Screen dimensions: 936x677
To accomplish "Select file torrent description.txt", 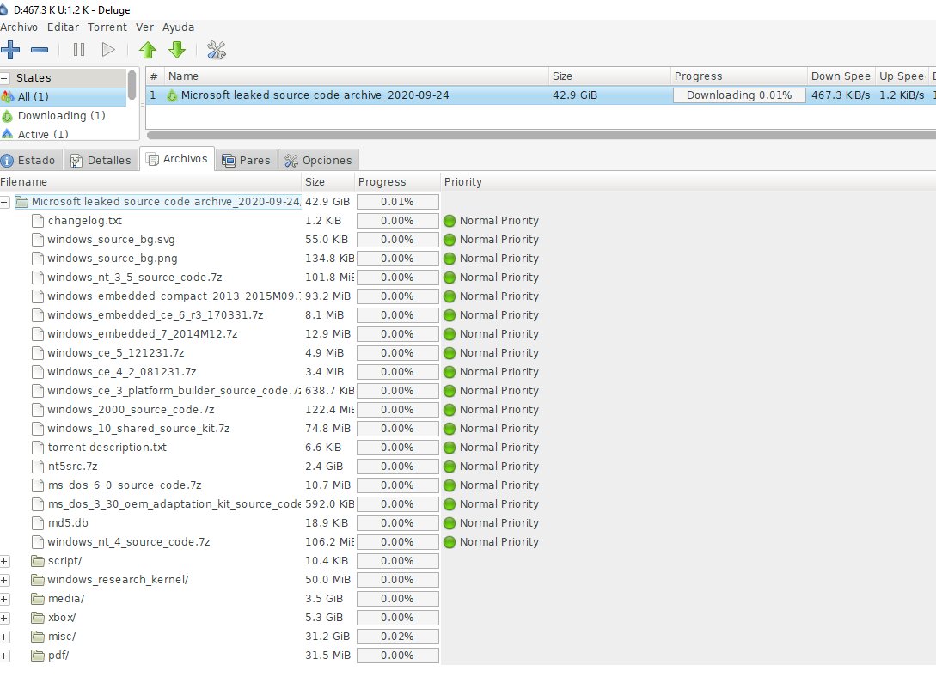I will coord(107,448).
